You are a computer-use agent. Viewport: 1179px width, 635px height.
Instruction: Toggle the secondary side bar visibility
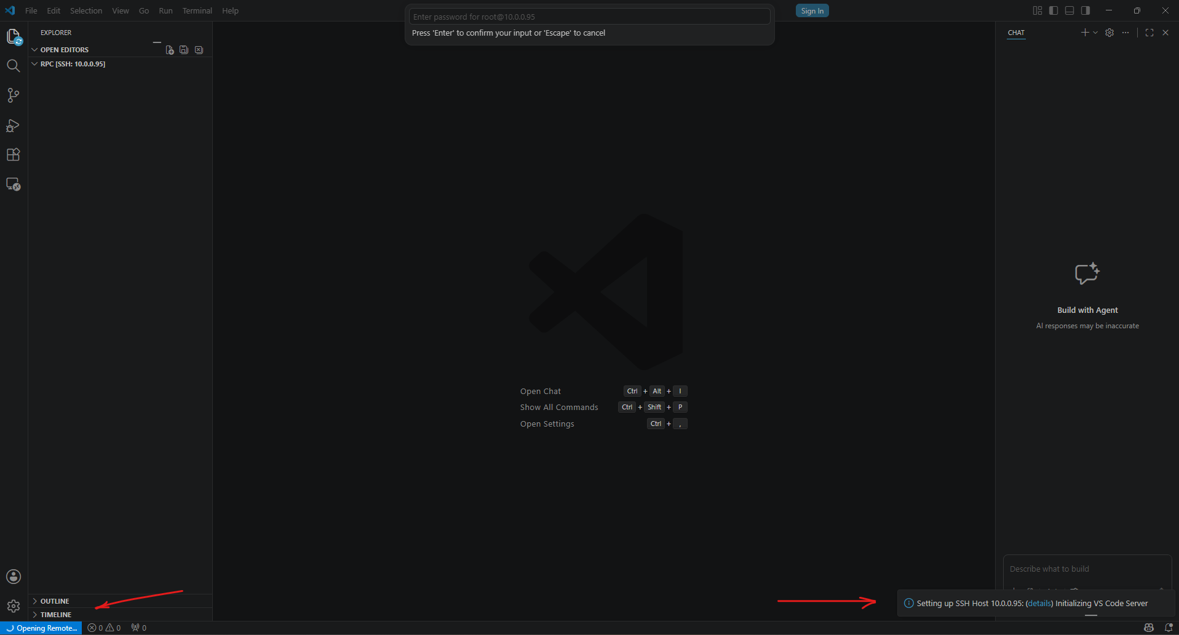point(1086,10)
